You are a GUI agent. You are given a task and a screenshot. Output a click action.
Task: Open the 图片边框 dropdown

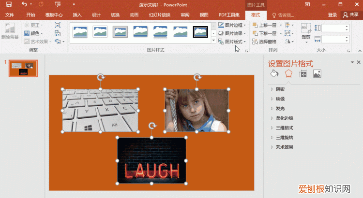click(x=232, y=25)
